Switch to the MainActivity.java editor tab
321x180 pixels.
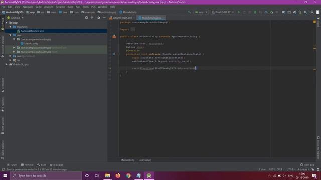[x=151, y=18]
